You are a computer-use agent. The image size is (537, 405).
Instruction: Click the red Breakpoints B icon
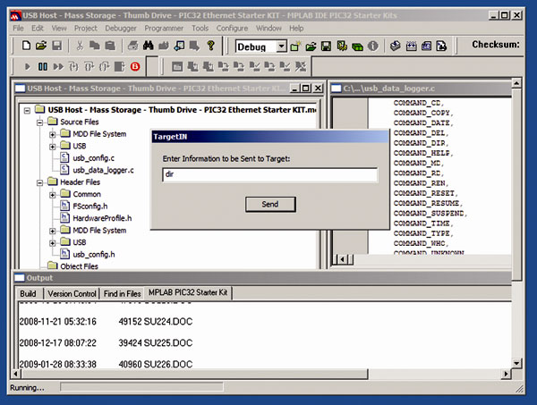[x=135, y=66]
